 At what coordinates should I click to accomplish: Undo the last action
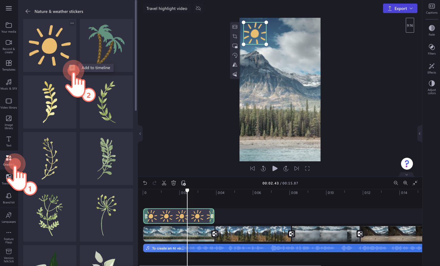tap(145, 183)
